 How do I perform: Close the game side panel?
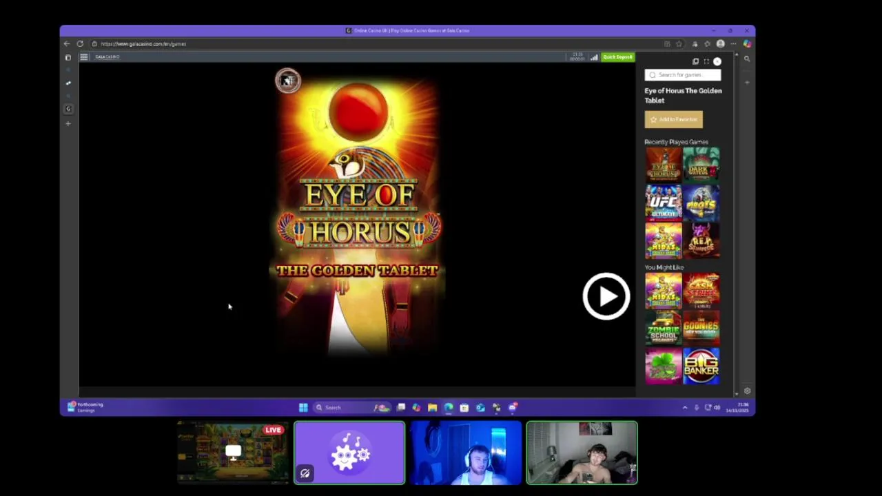click(x=717, y=61)
